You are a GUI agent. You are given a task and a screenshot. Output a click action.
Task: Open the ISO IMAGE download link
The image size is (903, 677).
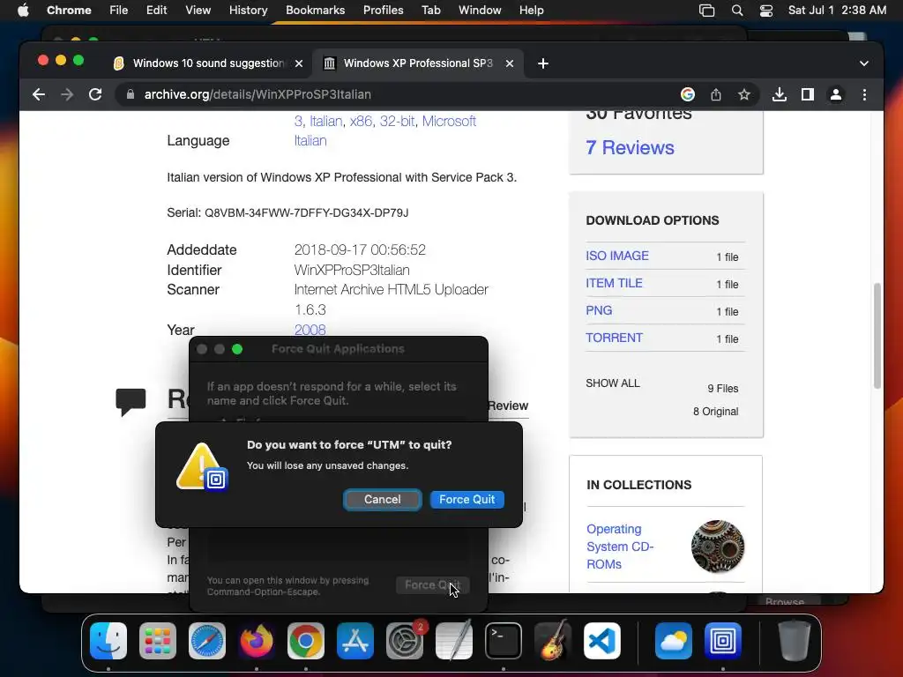[x=616, y=256]
